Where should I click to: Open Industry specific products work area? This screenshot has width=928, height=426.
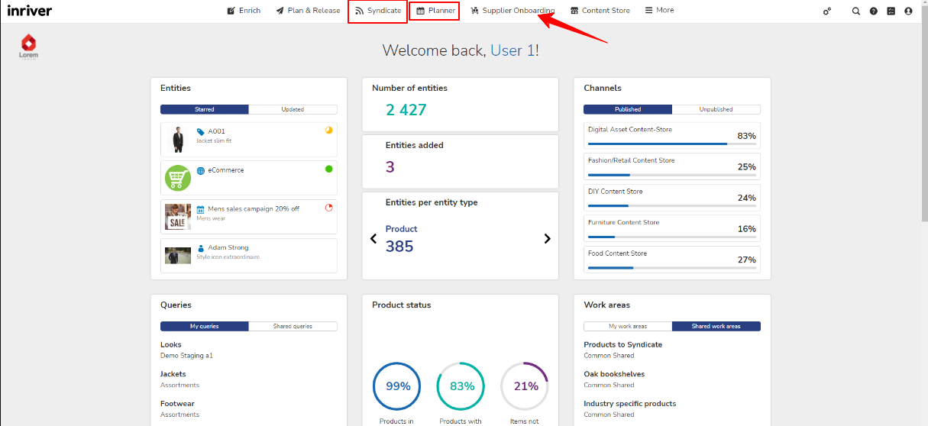[629, 404]
